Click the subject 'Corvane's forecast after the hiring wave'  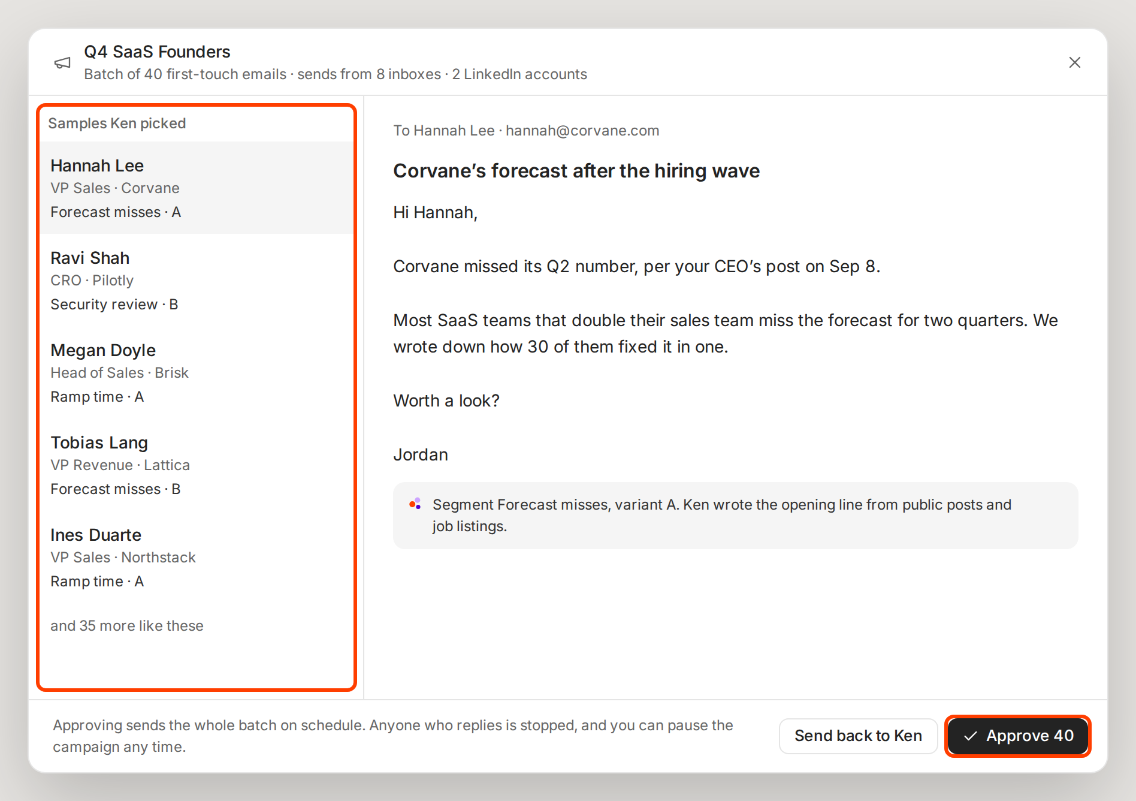click(576, 171)
